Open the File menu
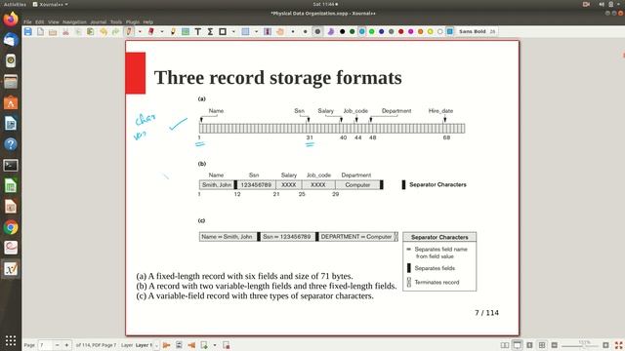625x351 pixels. click(27, 21)
